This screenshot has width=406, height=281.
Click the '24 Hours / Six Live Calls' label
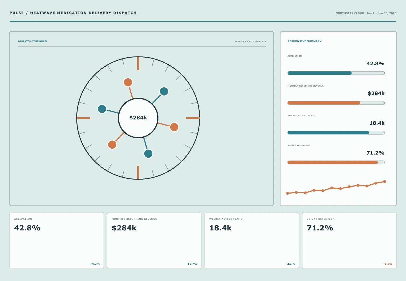point(250,41)
